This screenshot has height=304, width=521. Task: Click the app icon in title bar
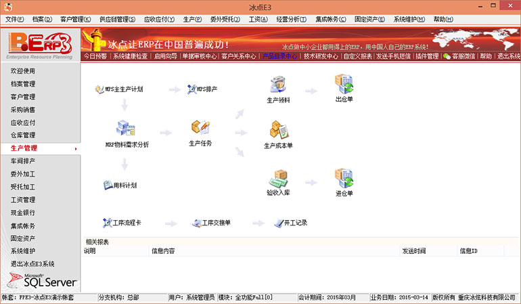click(x=7, y=7)
